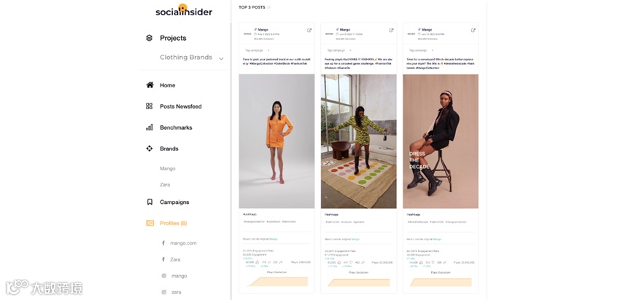The image size is (631, 300).
Task: Open third post's external link icon
Action: pos(473,30)
